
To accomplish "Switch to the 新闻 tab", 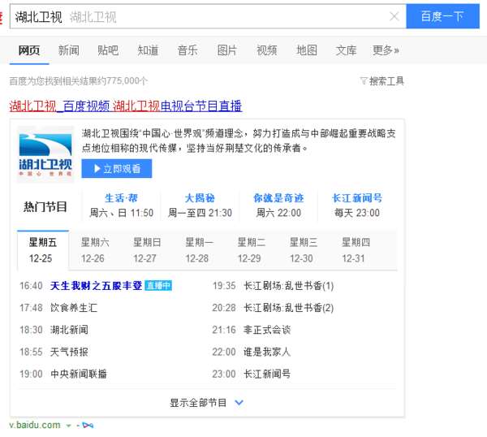I will (x=69, y=50).
